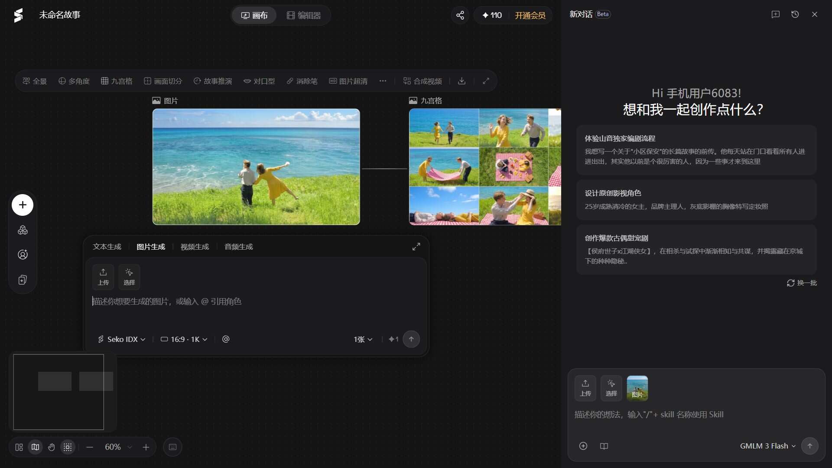The width and height of the screenshot is (832, 468).
Task: Toggle the frame selection tool in bottom toolbar
Action: 68,447
